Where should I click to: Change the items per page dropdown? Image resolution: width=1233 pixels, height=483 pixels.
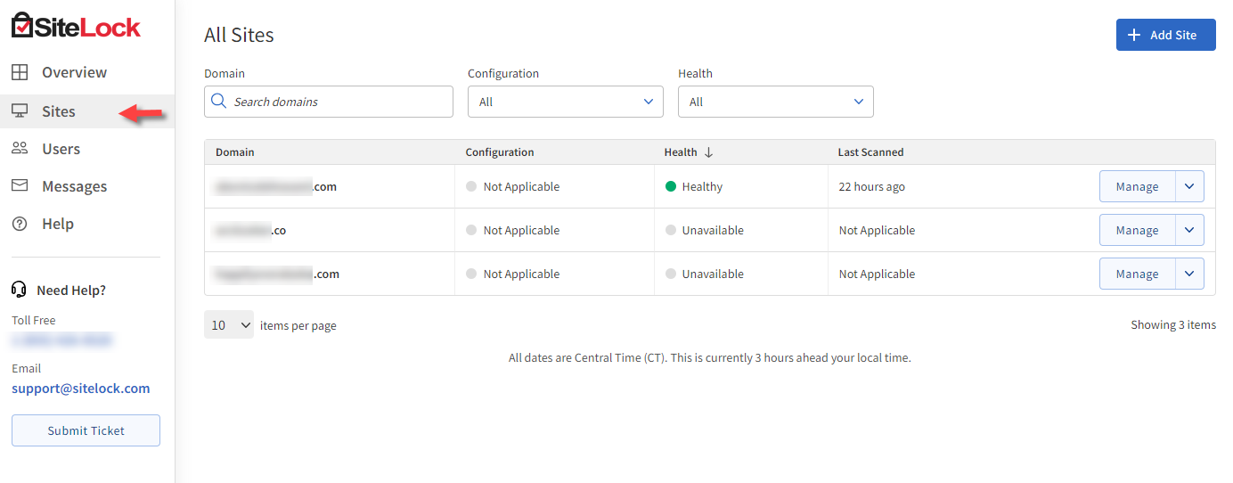[x=228, y=325]
